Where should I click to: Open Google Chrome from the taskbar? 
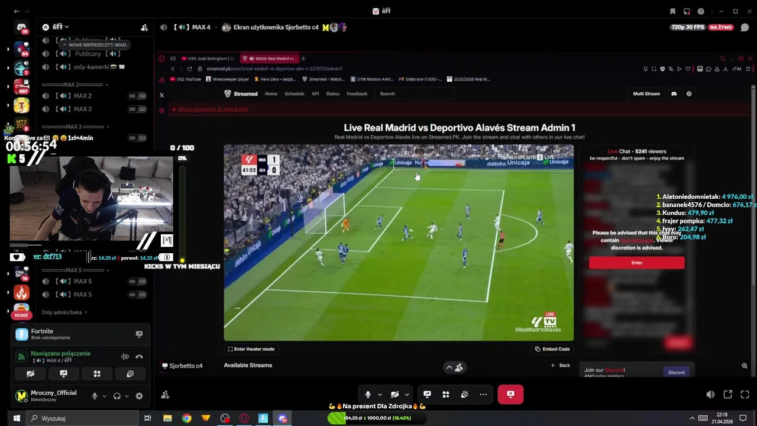[187, 418]
